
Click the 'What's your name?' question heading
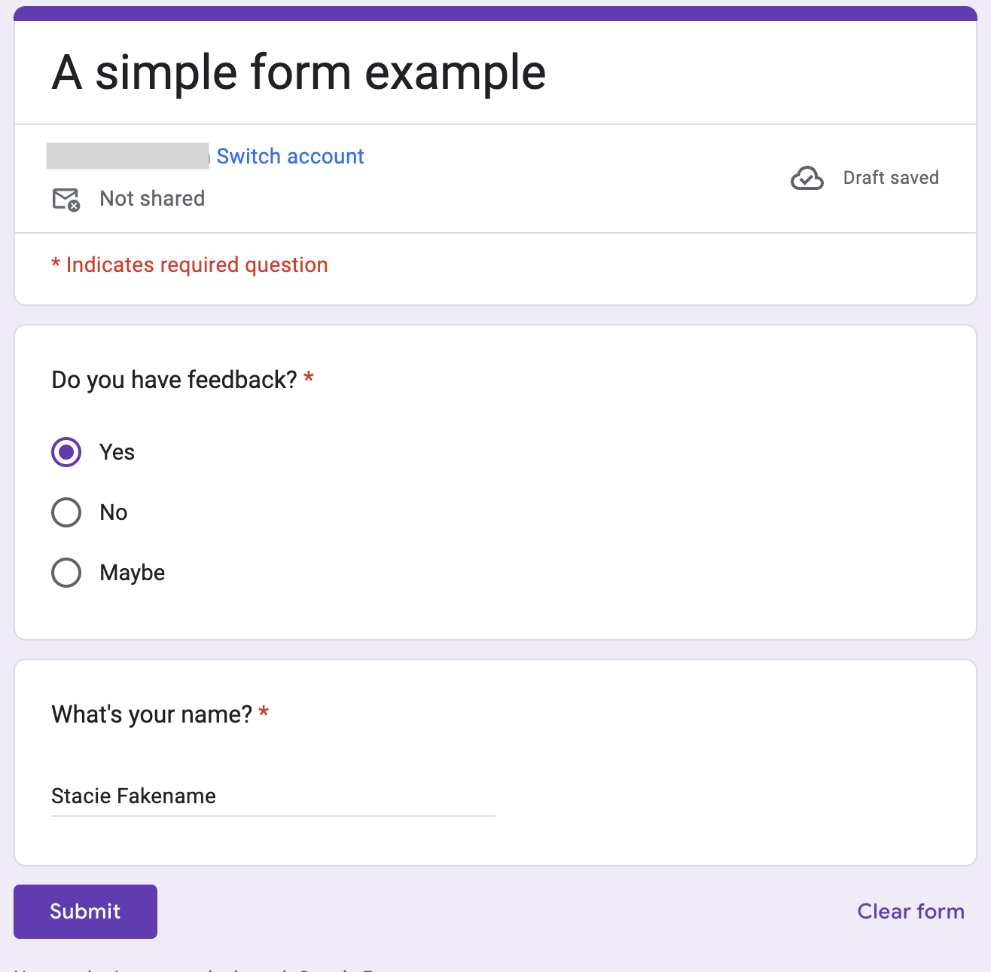point(151,714)
